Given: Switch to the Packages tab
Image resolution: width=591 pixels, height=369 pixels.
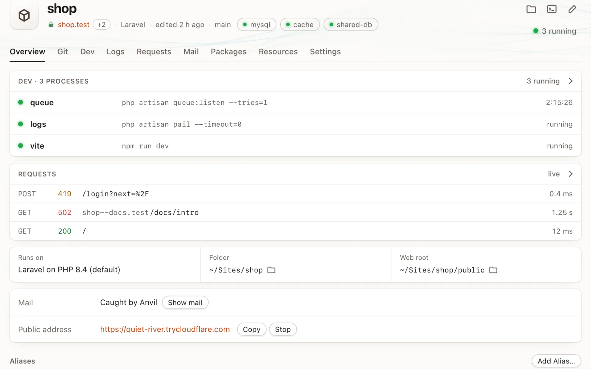Looking at the screenshot, I should point(229,52).
